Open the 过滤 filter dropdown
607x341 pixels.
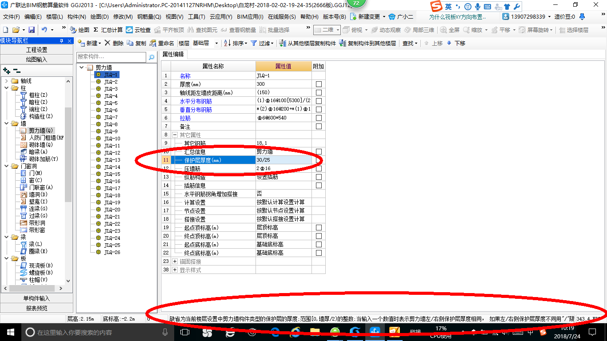point(273,43)
